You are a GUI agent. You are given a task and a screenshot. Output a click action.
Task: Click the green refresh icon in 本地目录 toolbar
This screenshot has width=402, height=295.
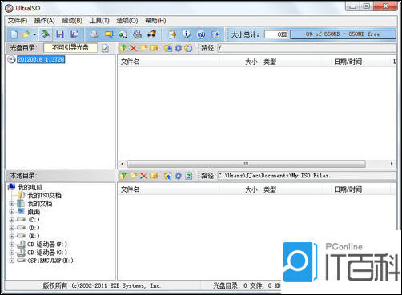[x=189, y=176]
